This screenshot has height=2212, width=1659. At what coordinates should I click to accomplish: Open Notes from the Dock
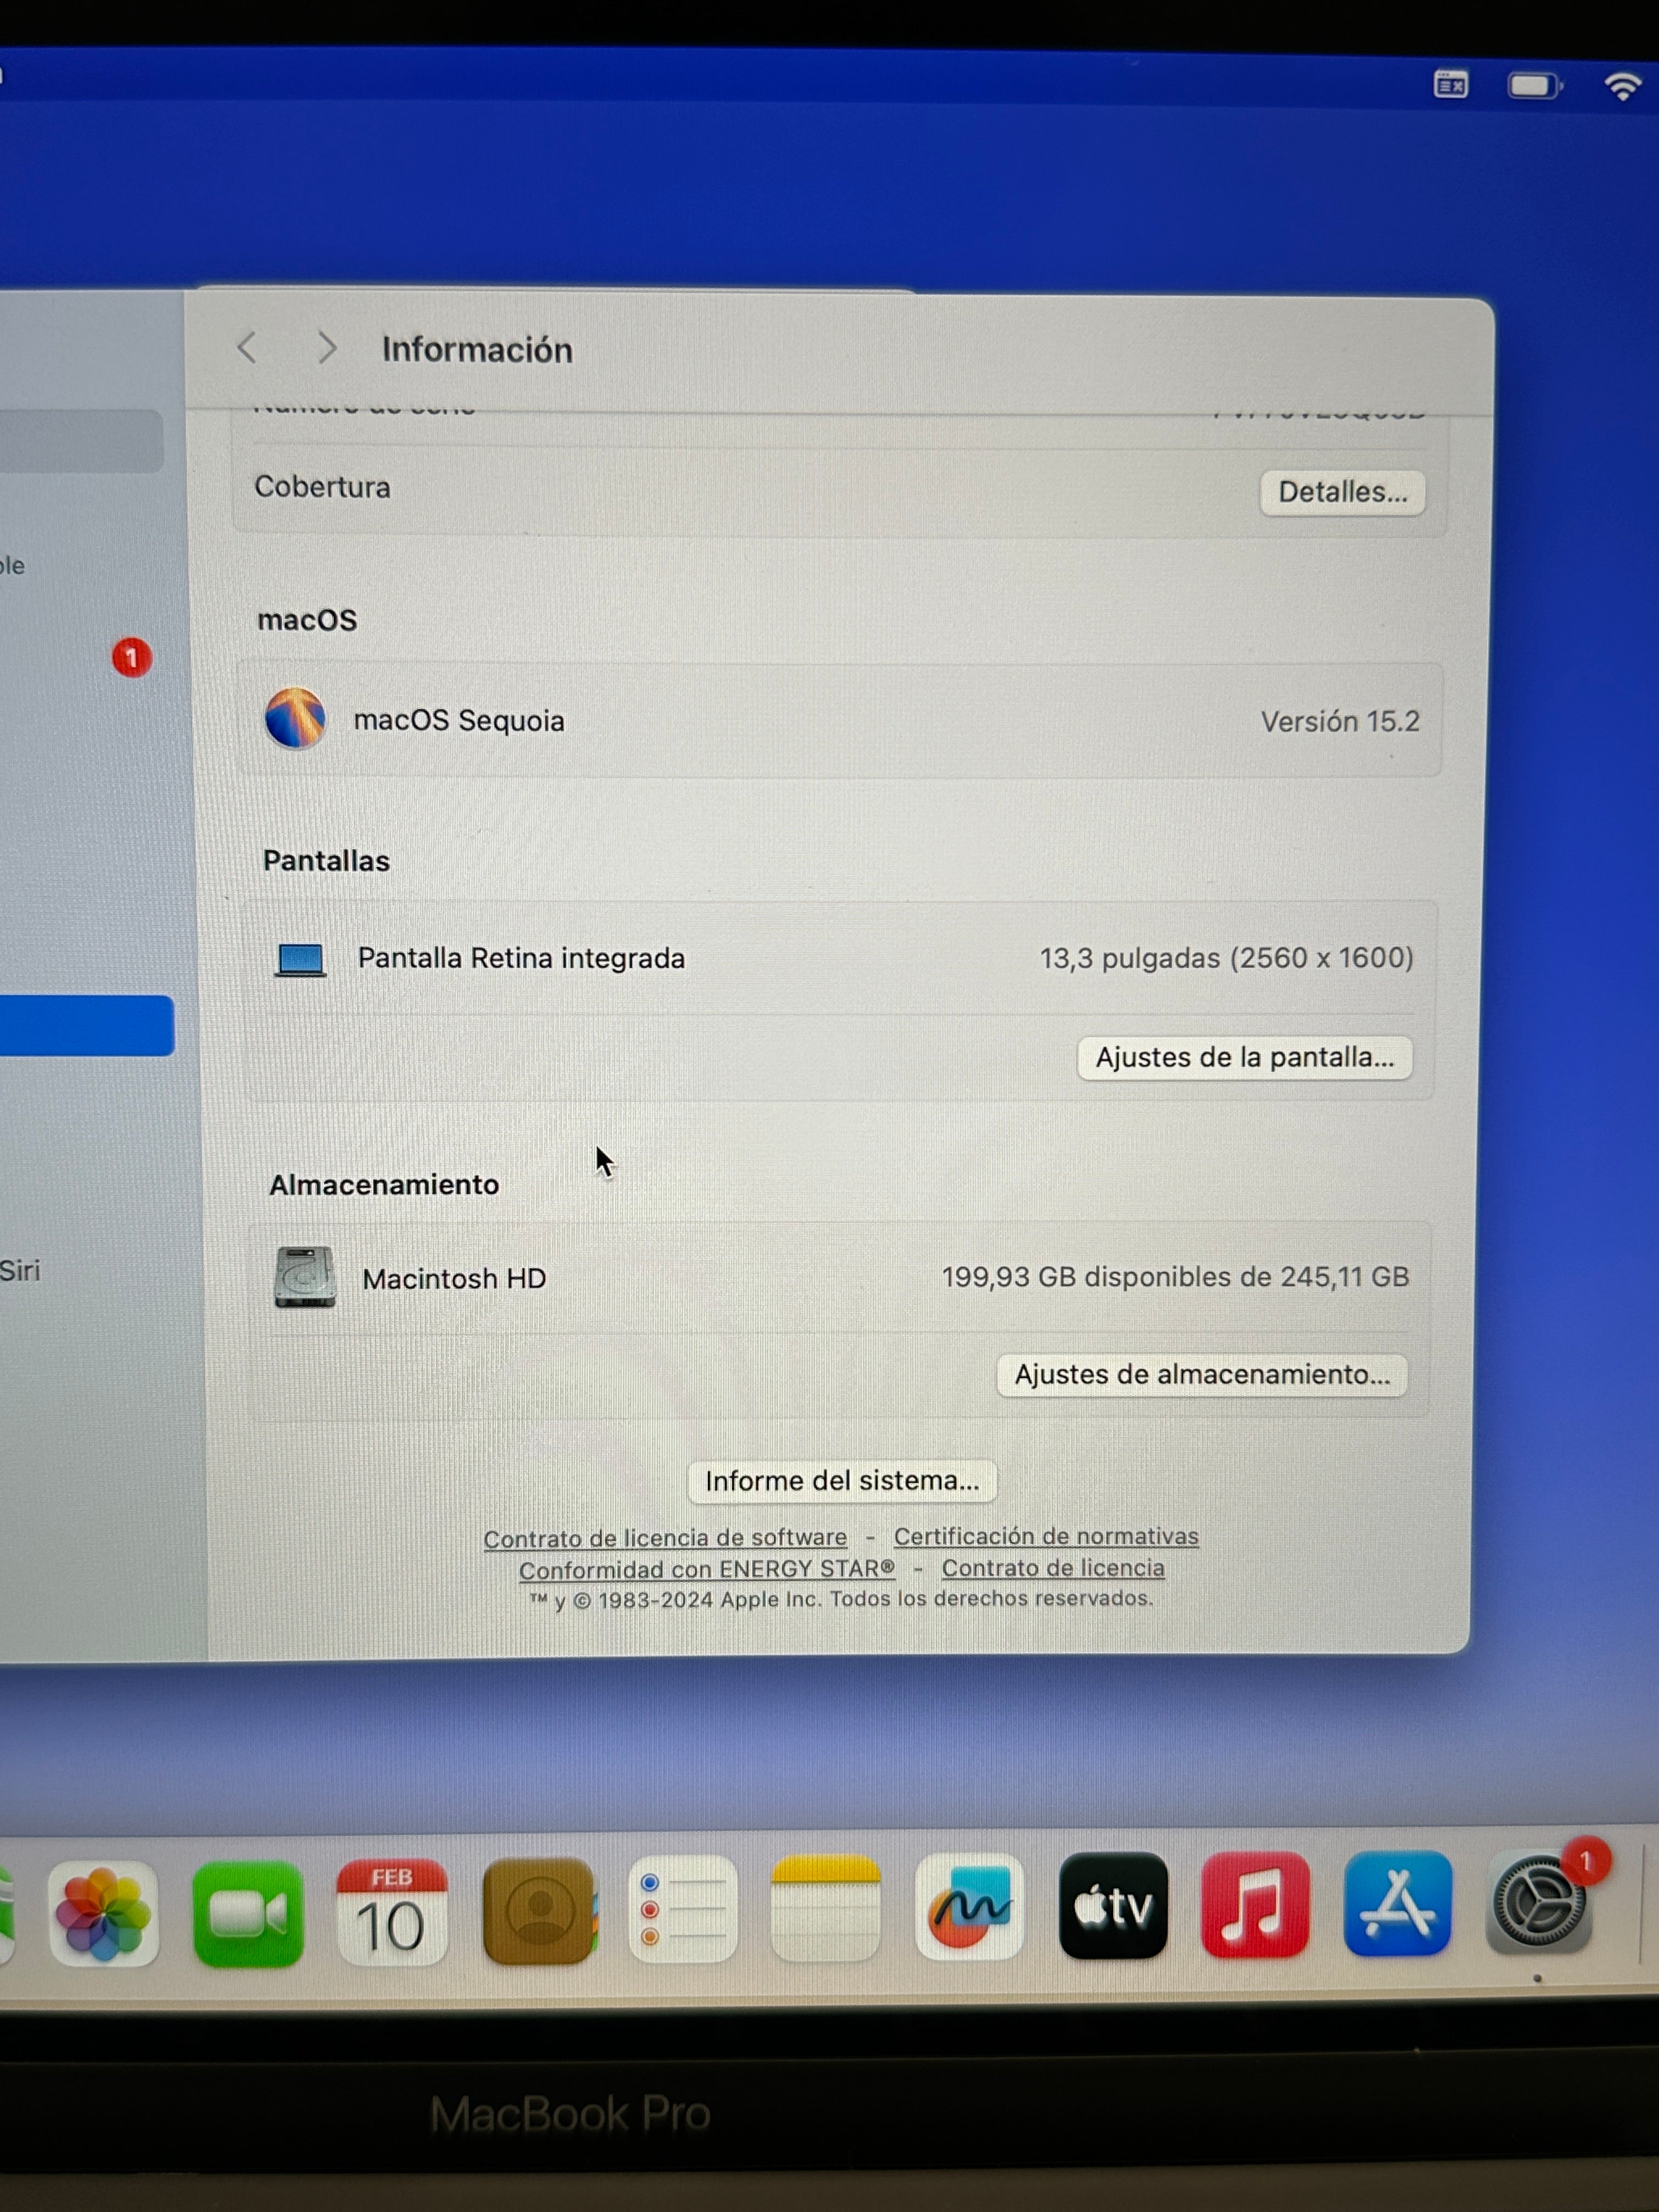pyautogui.click(x=825, y=1907)
